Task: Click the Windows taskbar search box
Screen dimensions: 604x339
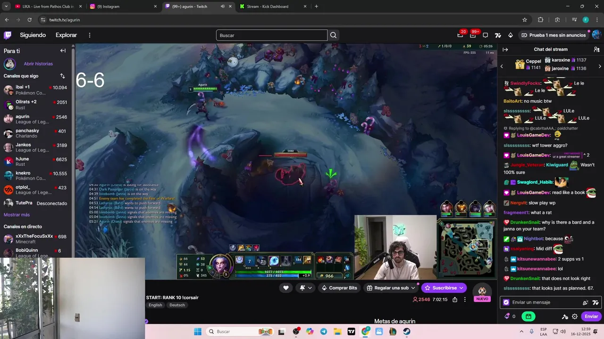Action: tap(240, 331)
